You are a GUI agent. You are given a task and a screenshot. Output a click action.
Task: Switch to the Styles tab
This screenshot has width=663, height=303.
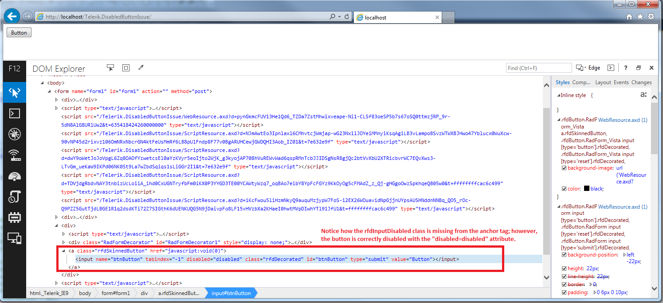click(562, 82)
